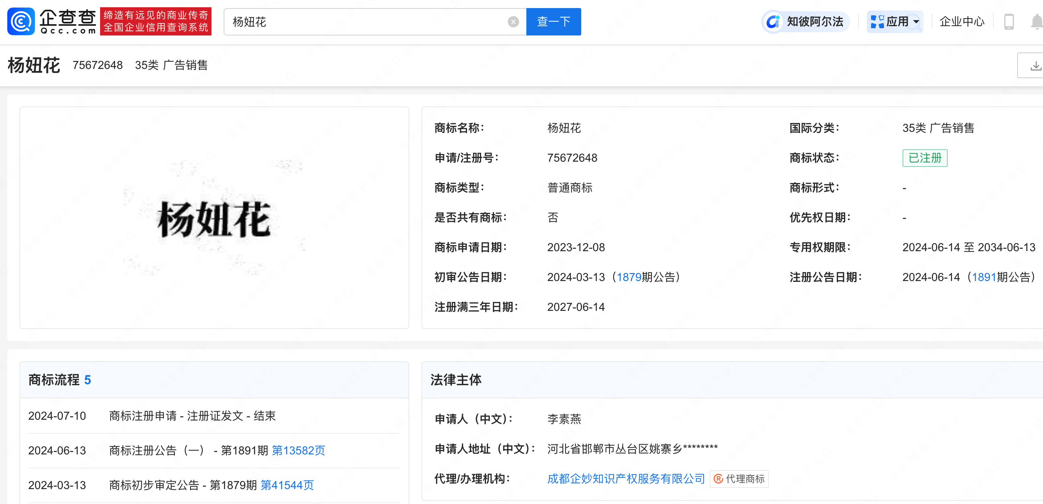Open 企业中心 menu
Screen dimensions: 1043x504
pos(961,21)
